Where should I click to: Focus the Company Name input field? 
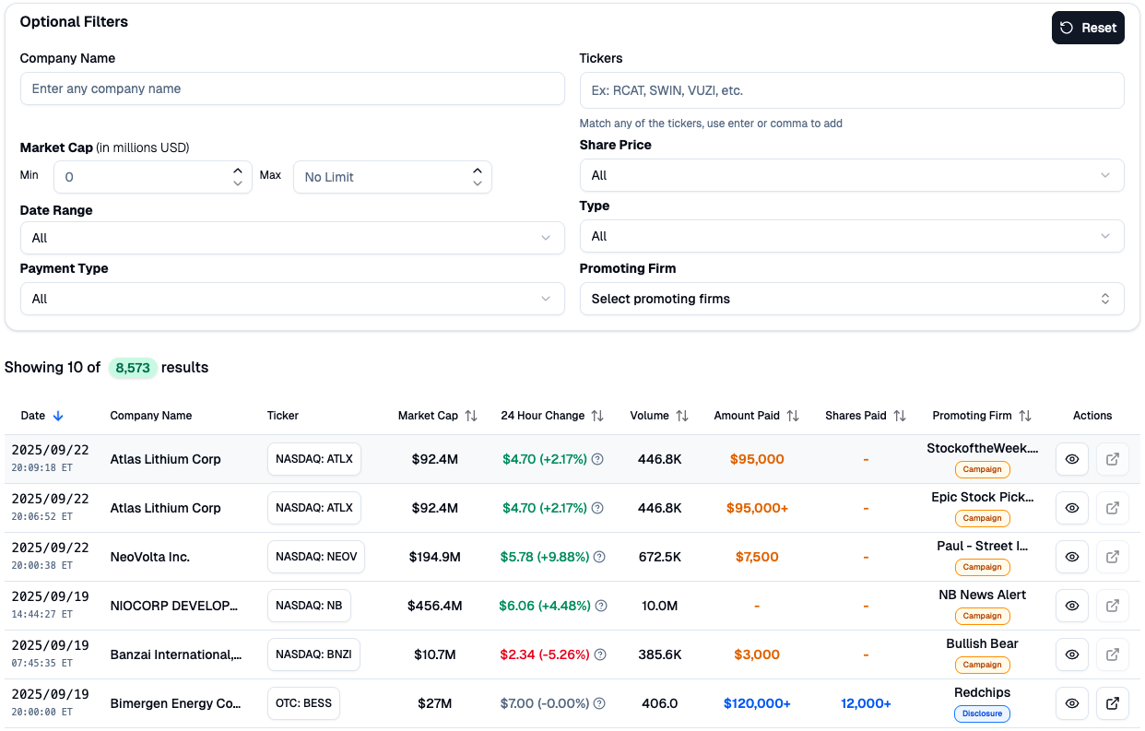[x=291, y=88]
